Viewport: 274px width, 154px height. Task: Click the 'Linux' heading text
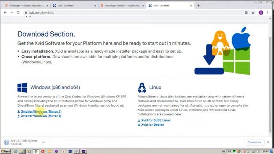pos(155,87)
